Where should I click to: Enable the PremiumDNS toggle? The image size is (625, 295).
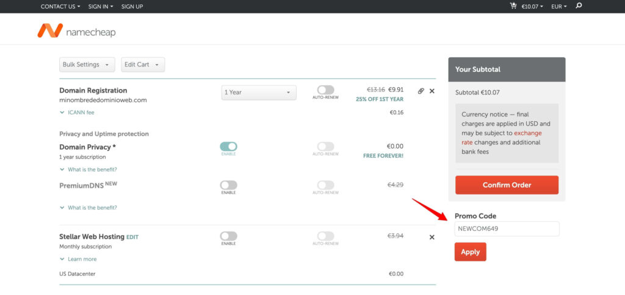(x=228, y=185)
